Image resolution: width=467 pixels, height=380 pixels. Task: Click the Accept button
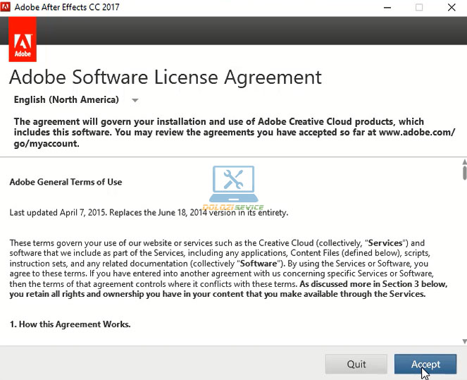point(425,364)
